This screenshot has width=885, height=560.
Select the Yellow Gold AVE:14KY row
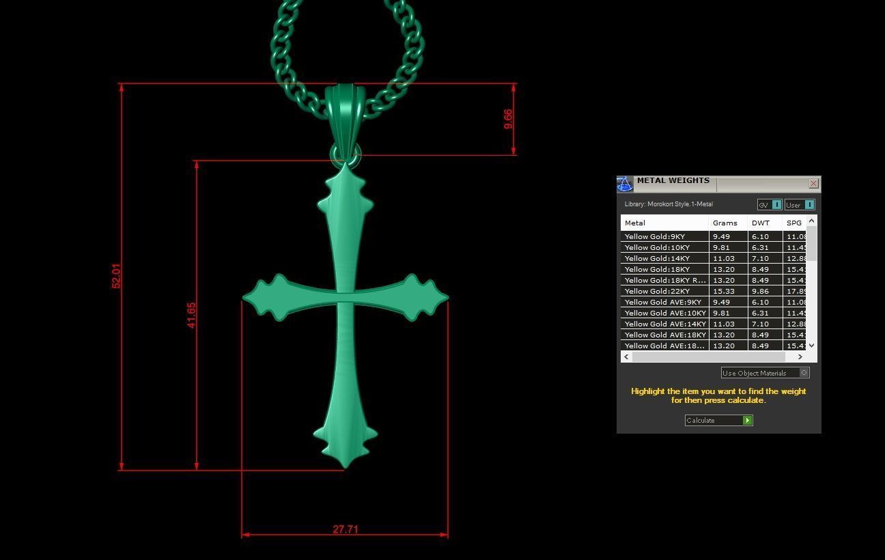coord(714,324)
